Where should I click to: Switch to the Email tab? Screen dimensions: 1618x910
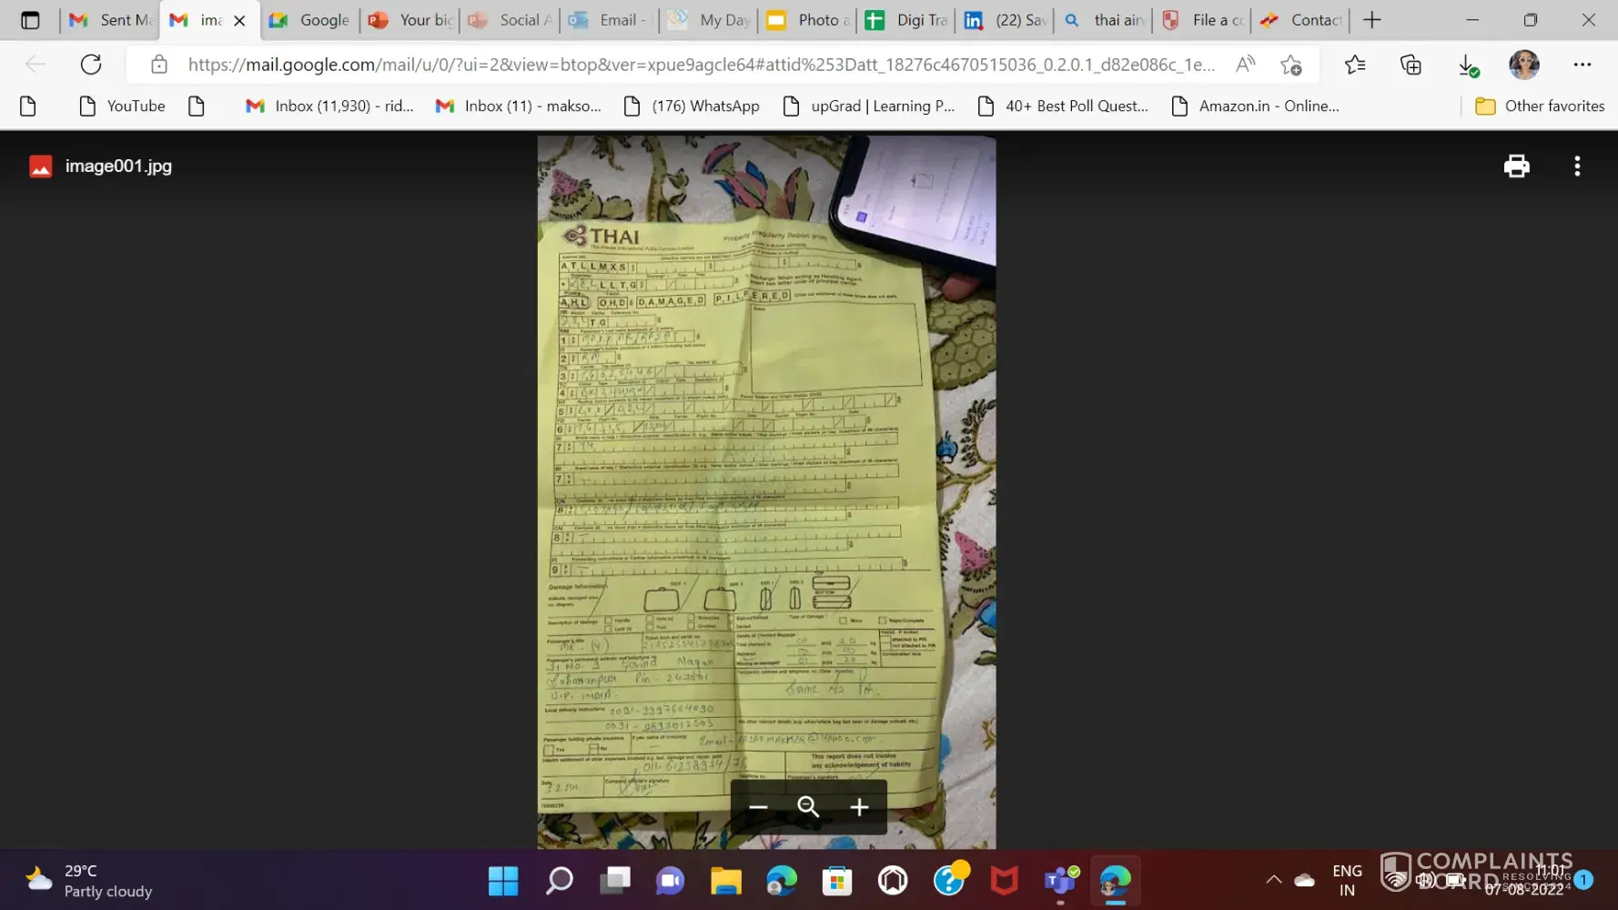(609, 20)
